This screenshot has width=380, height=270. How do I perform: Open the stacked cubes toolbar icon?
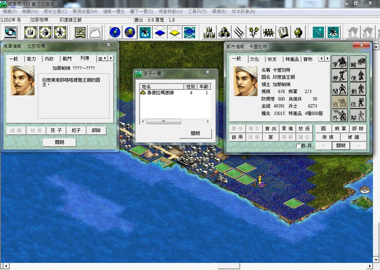coord(224,32)
